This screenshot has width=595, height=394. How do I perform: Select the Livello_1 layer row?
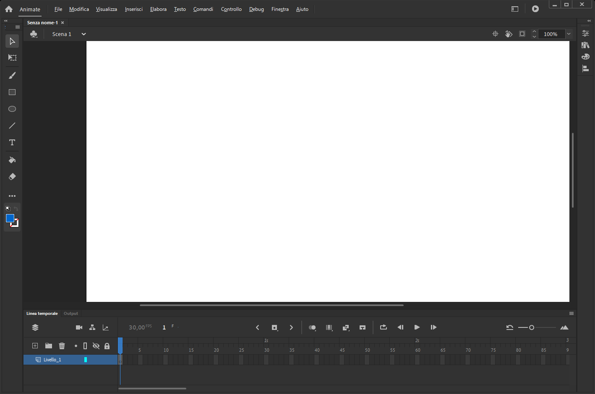[x=70, y=360]
